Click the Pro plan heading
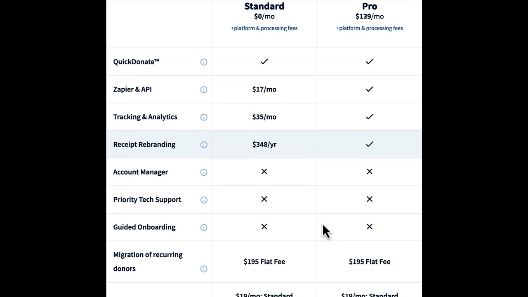Image resolution: width=528 pixels, height=297 pixels. pos(370,6)
